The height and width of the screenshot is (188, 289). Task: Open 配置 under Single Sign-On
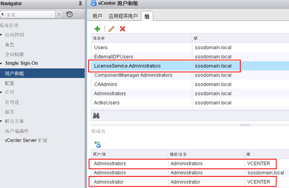pyautogui.click(x=10, y=83)
